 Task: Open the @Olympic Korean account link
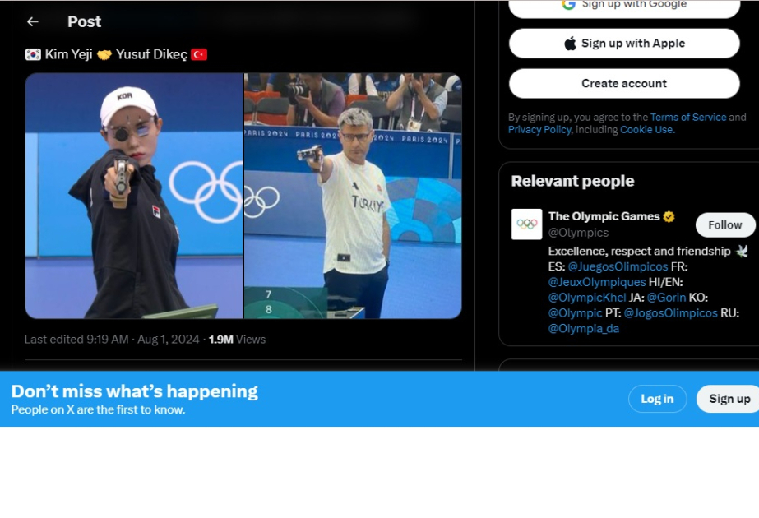point(575,313)
